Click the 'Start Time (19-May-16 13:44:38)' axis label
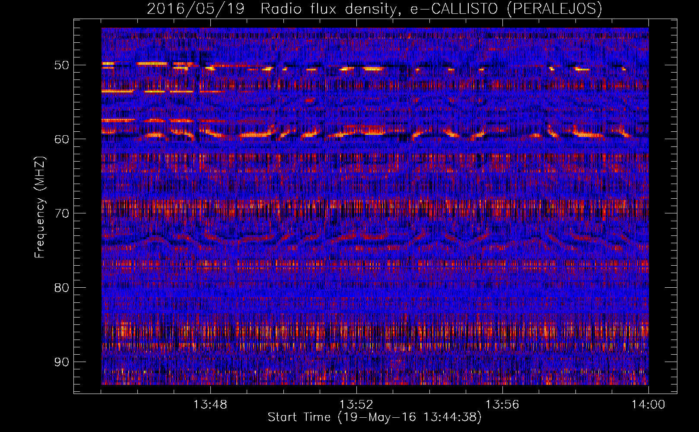 (x=375, y=417)
